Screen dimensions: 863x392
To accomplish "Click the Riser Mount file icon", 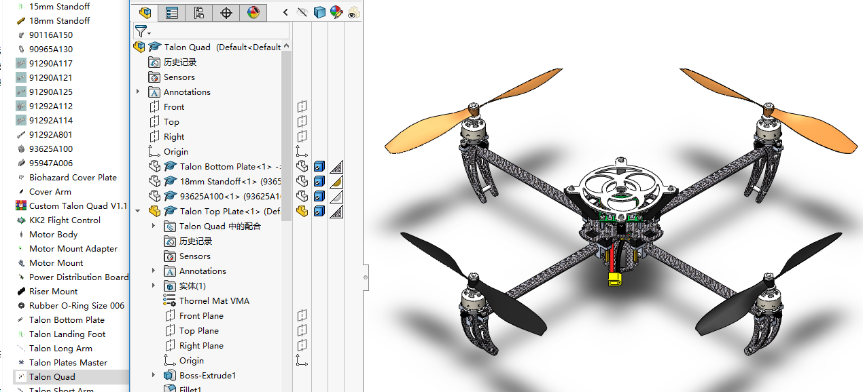I will coord(22,291).
